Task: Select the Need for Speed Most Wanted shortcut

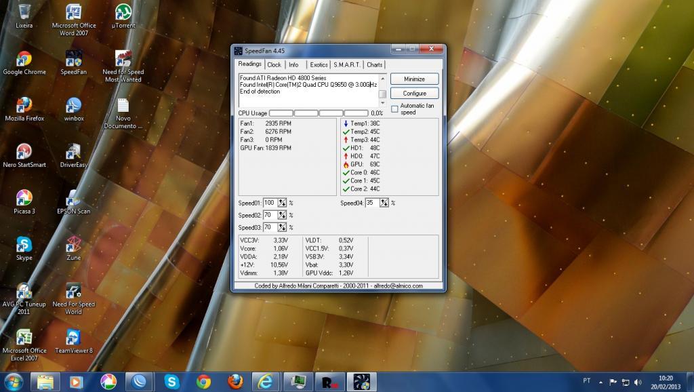Action: click(123, 66)
